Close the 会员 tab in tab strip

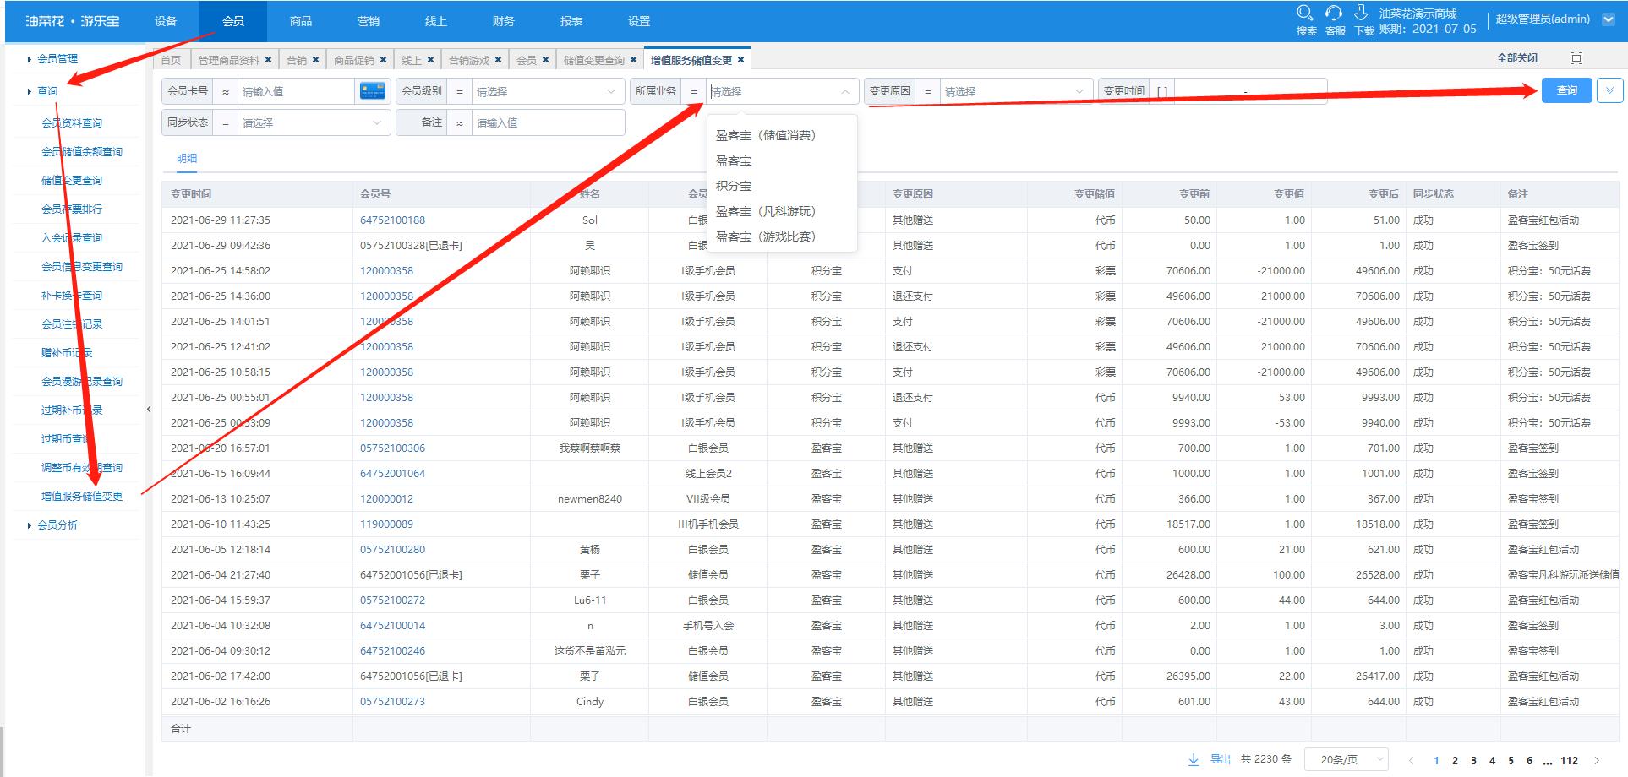(545, 60)
